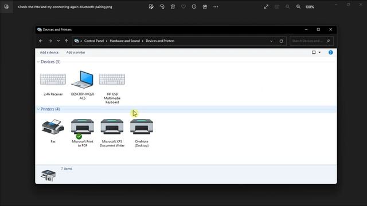This screenshot has height=206, width=367.
Task: Click Add a printer
Action: pos(76,52)
